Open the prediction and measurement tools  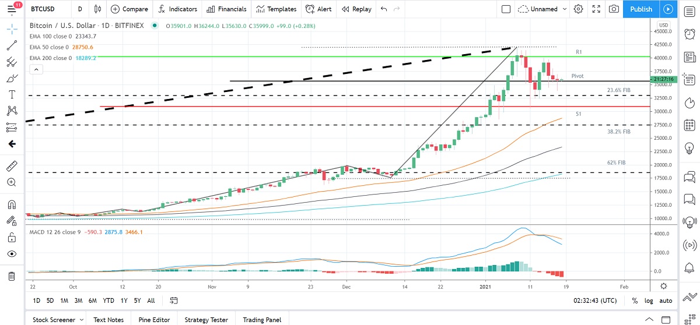coord(12,127)
